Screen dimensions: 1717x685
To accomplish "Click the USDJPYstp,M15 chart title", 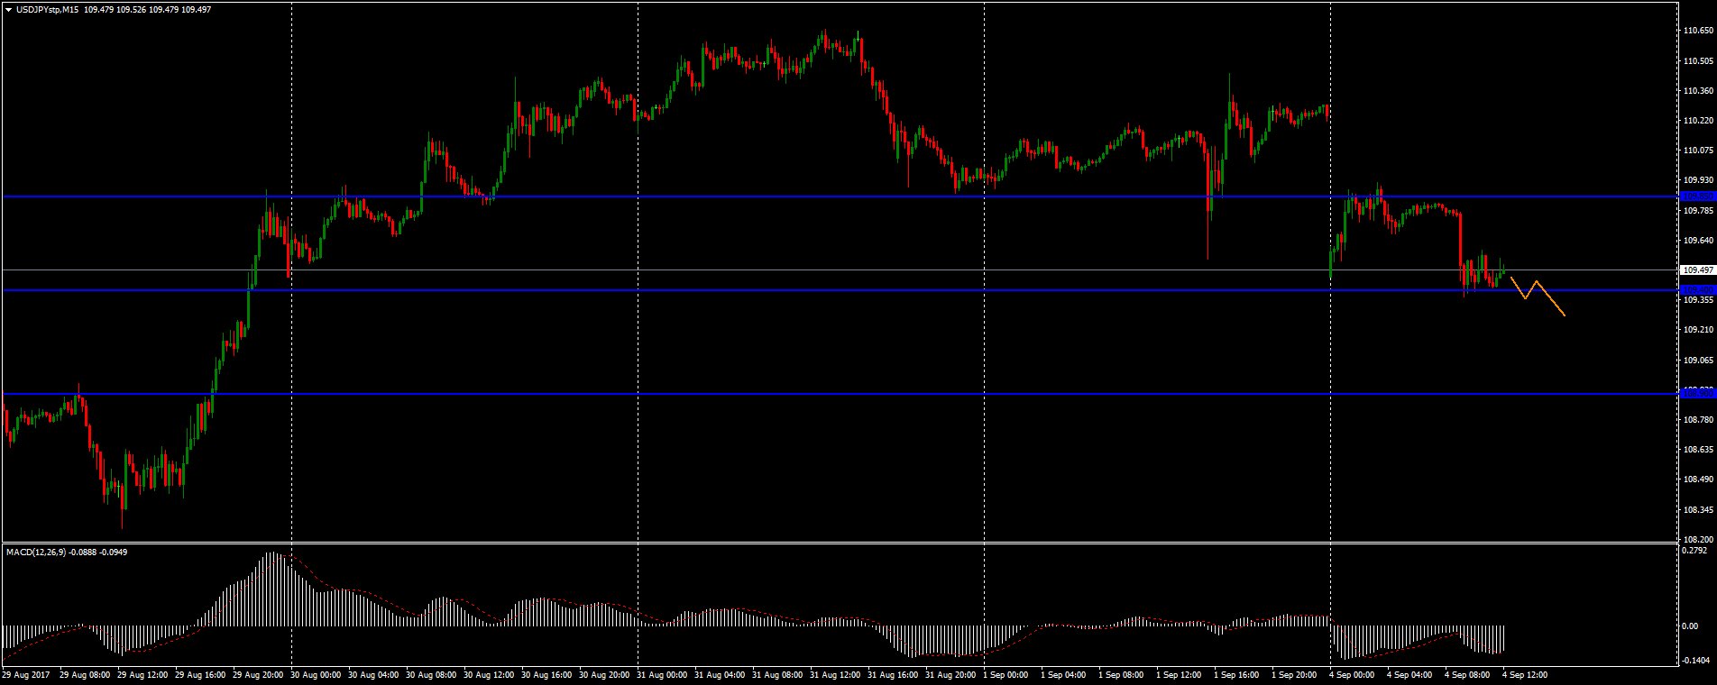I will [x=47, y=9].
